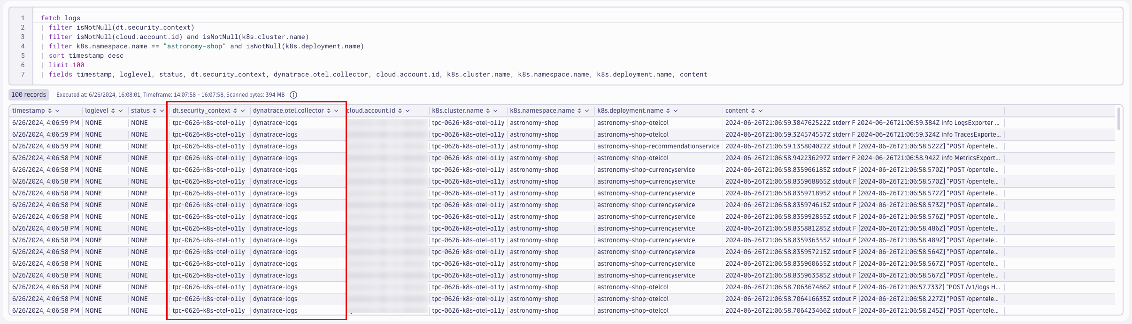Select content cell containing 'info TracesExporte'
1132x324 pixels.
pyautogui.click(x=862, y=134)
